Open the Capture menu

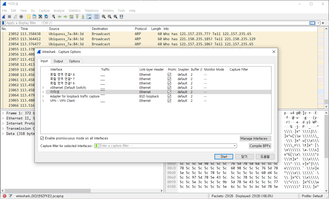(44, 11)
